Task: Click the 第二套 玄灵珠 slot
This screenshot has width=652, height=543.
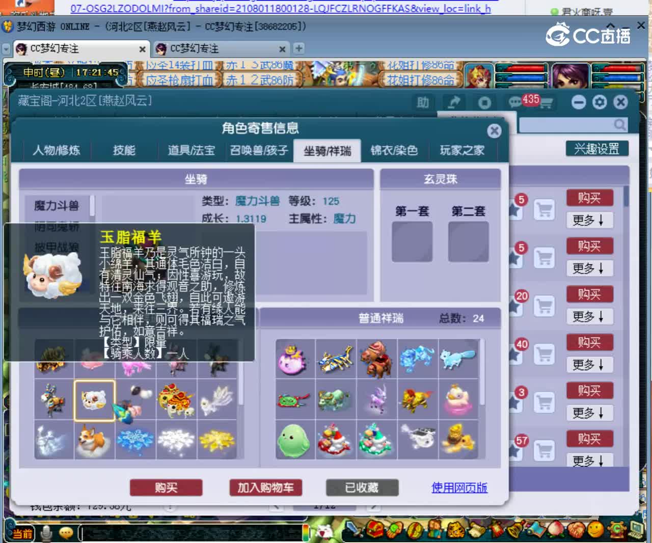Action: click(x=468, y=242)
